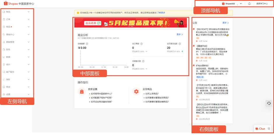Click the ¥0.00 总销售额 value
Image resolution: width=274 pixels, height=135 pixels.
pyautogui.click(x=82, y=48)
